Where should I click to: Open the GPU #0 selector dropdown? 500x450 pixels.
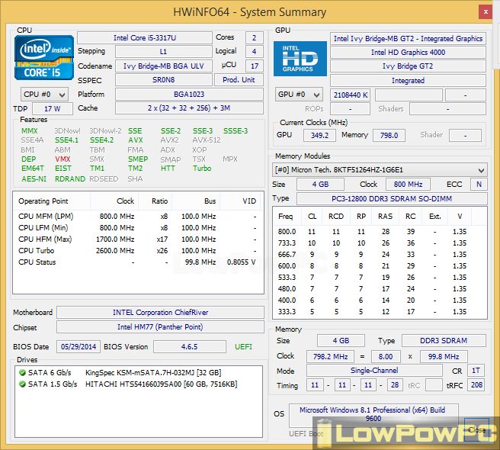pyautogui.click(x=299, y=95)
